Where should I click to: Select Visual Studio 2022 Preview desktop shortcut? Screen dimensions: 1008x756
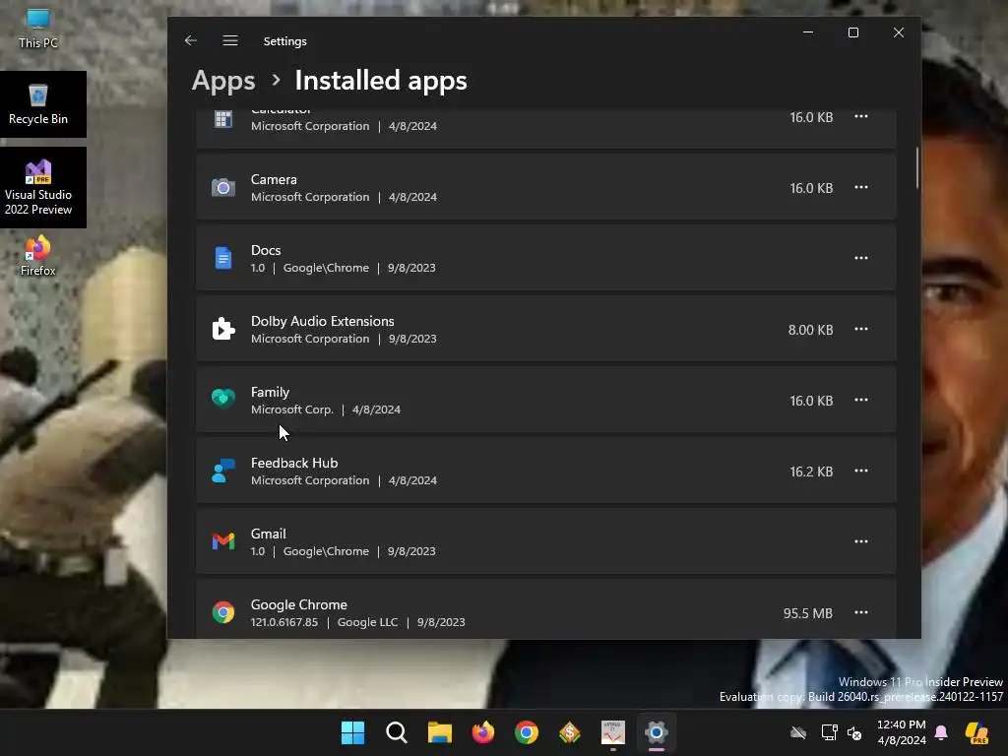(x=38, y=187)
